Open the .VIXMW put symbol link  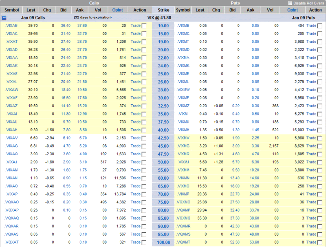point(183,90)
